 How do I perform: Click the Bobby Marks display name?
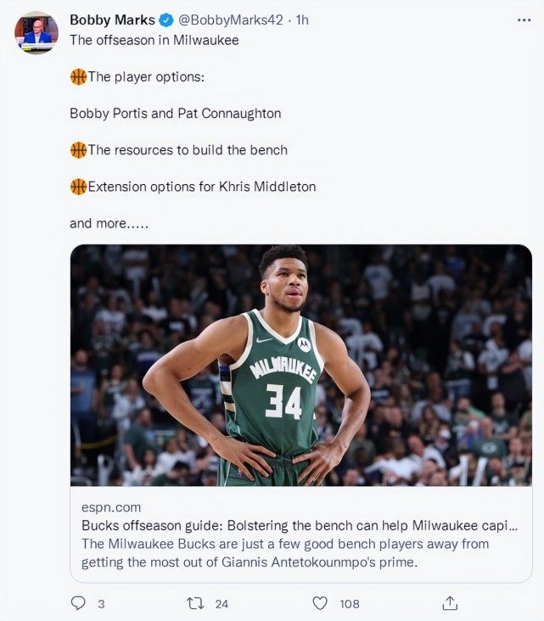(x=111, y=20)
